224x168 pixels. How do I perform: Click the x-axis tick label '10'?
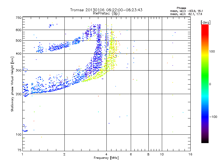162,154
